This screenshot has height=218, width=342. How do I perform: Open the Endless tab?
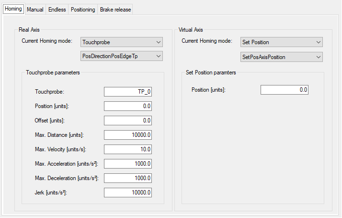tap(57, 10)
